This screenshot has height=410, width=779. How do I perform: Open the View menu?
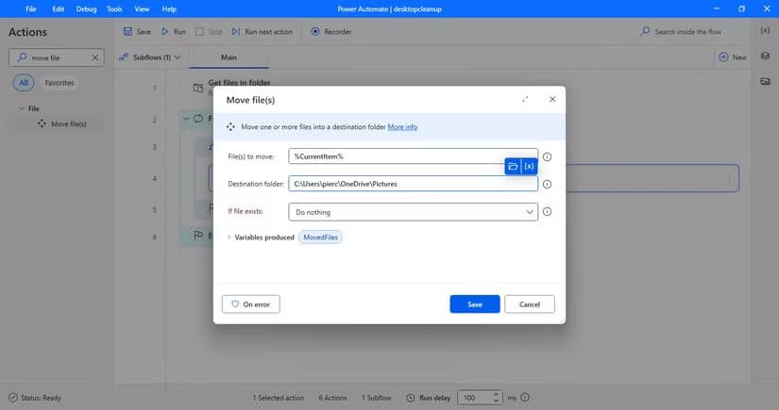click(x=142, y=8)
